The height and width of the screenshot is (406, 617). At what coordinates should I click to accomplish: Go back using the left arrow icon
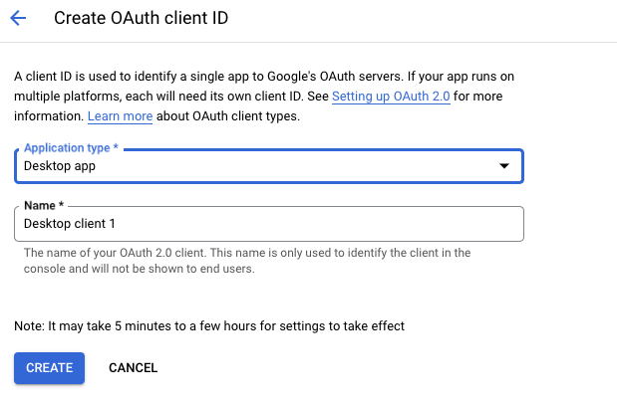(18, 18)
